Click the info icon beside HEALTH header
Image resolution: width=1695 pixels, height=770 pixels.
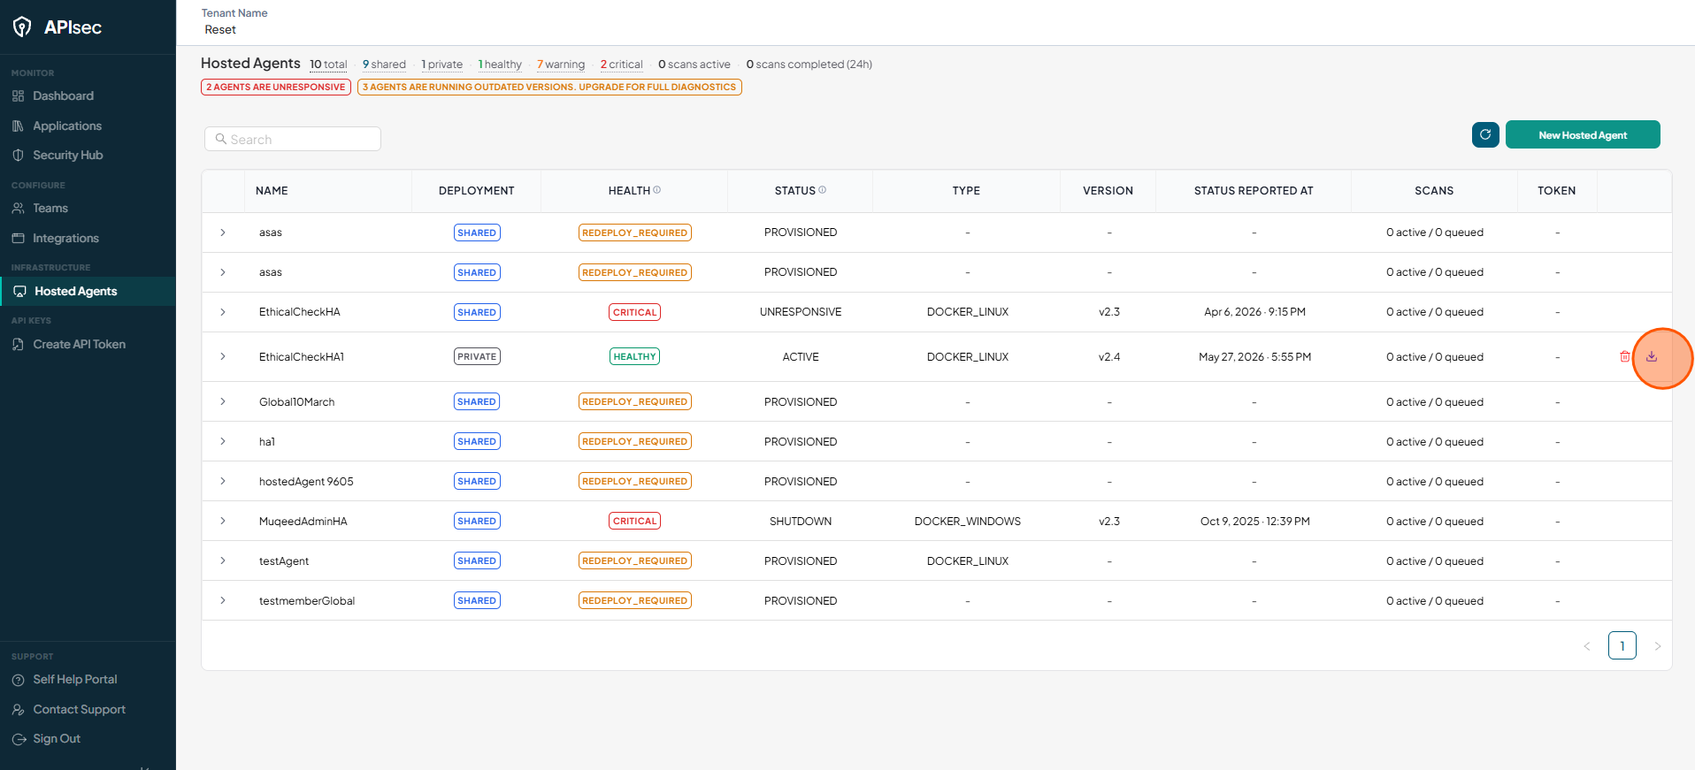coord(656,190)
